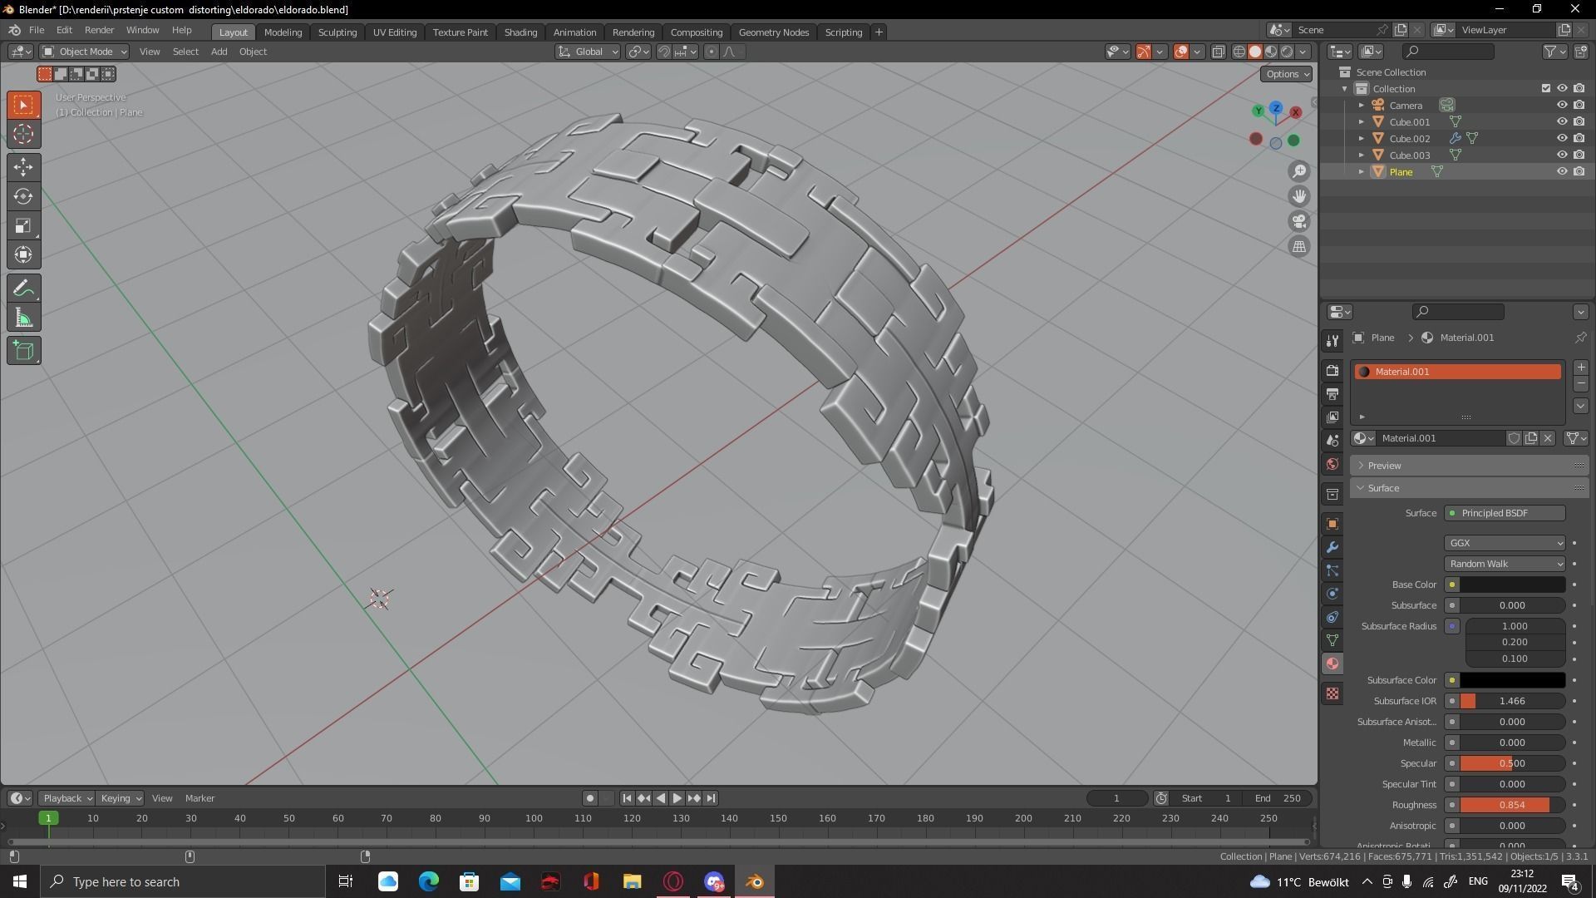Viewport: 1596px width, 898px height.
Task: Switch viewport to perspective/orthographic grid
Action: point(1298,246)
